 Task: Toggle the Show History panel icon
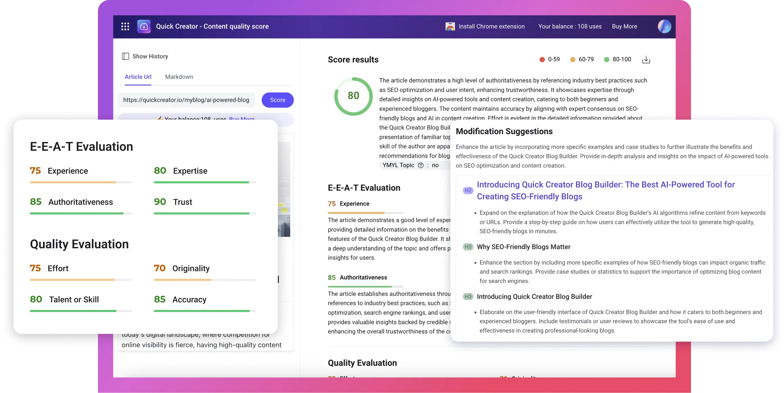coord(125,56)
